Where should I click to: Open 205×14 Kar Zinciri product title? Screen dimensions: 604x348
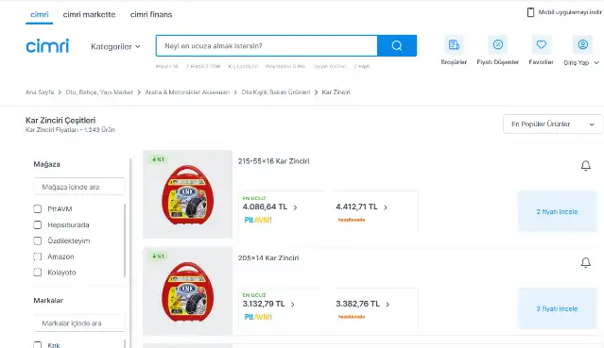(268, 258)
